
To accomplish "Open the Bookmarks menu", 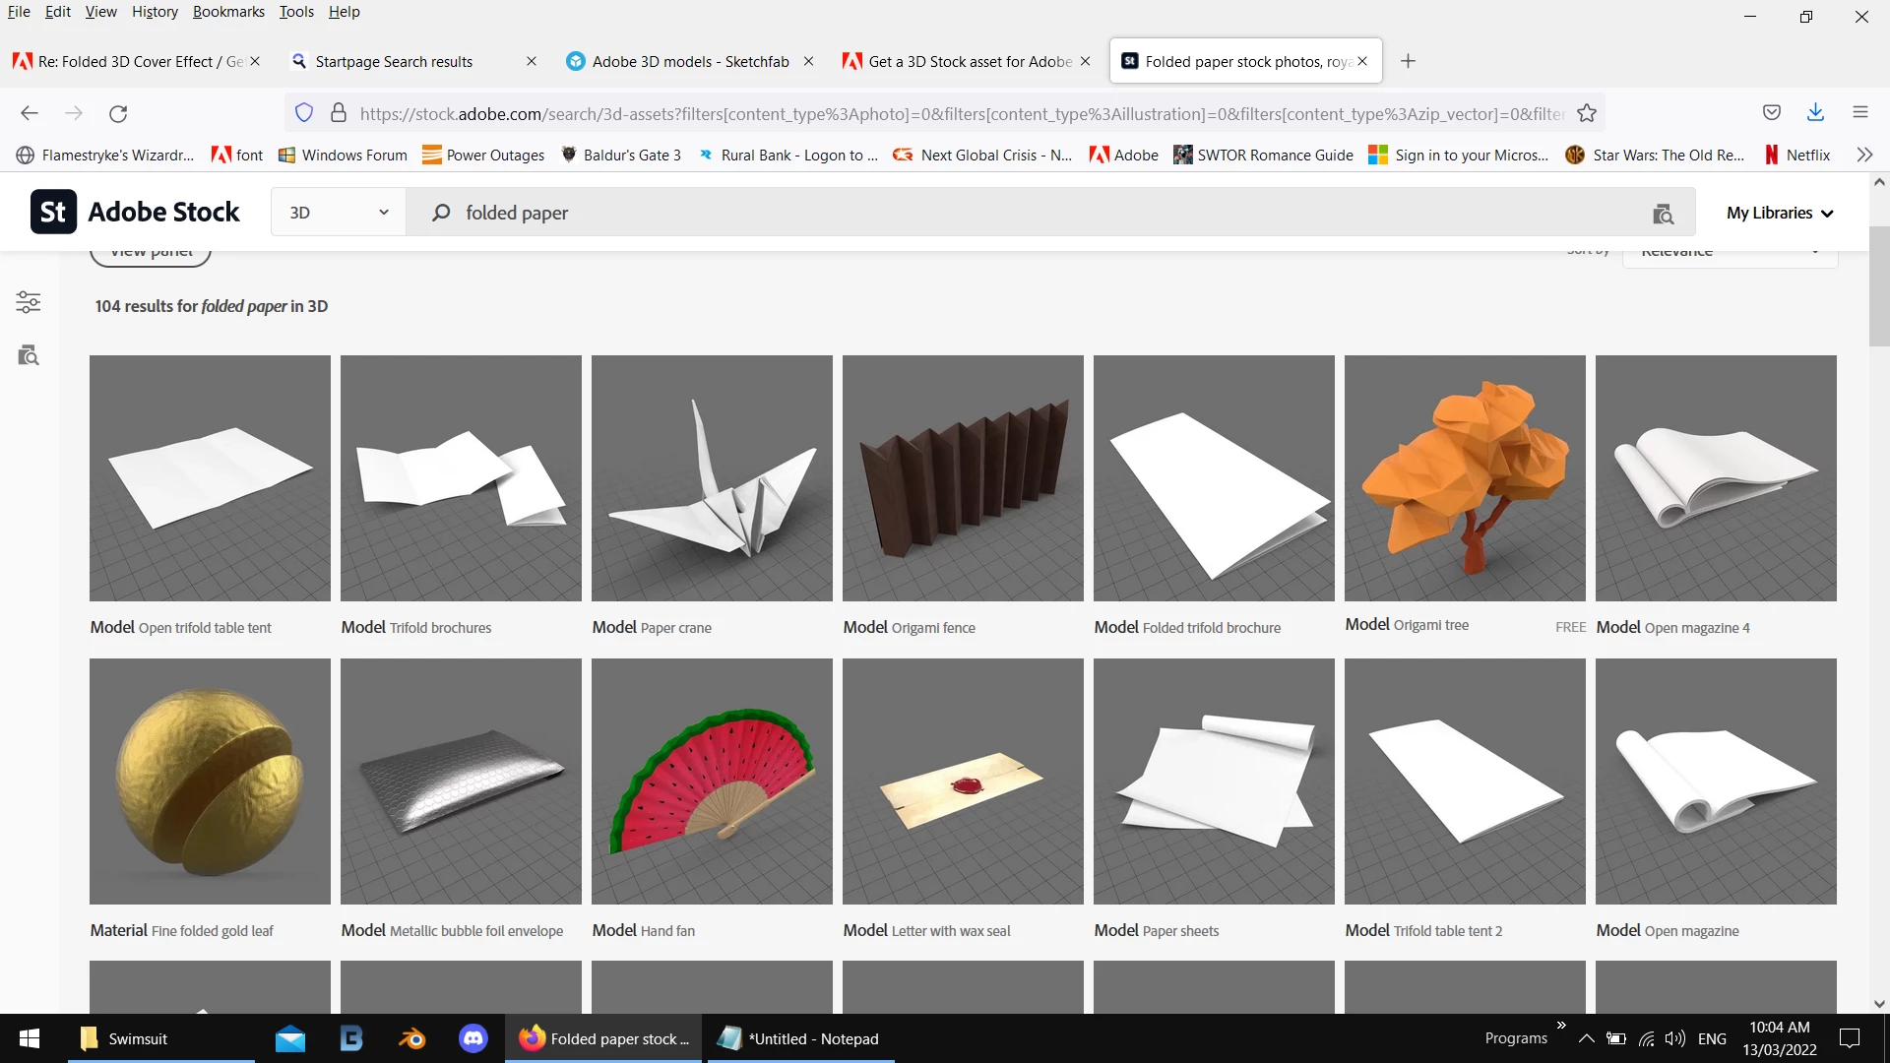I will click(228, 12).
